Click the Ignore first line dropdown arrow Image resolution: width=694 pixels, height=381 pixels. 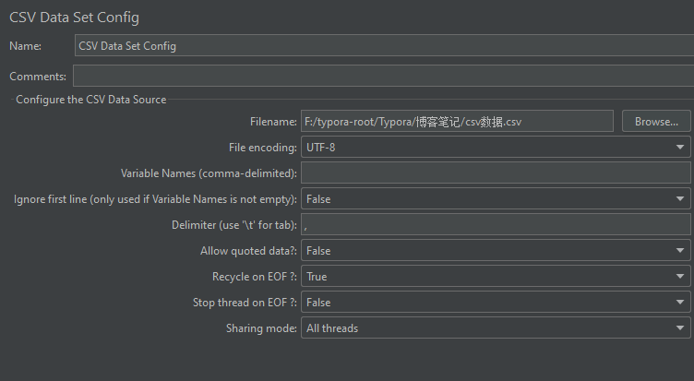pos(681,199)
